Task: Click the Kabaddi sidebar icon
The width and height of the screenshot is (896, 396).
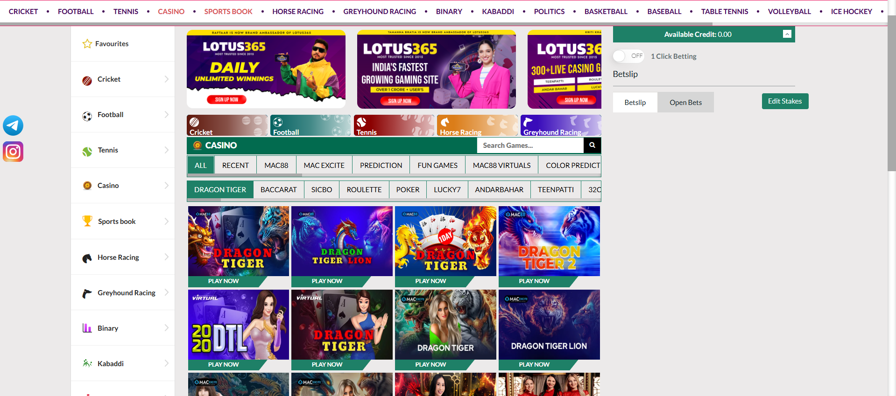Action: pos(87,363)
